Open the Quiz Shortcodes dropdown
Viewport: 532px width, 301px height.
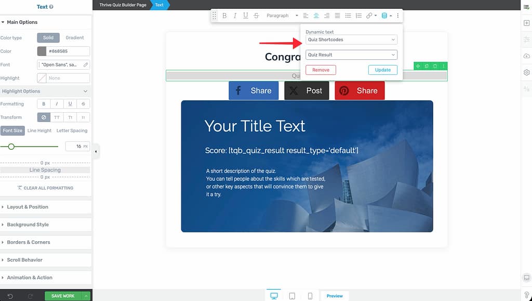[x=351, y=40]
